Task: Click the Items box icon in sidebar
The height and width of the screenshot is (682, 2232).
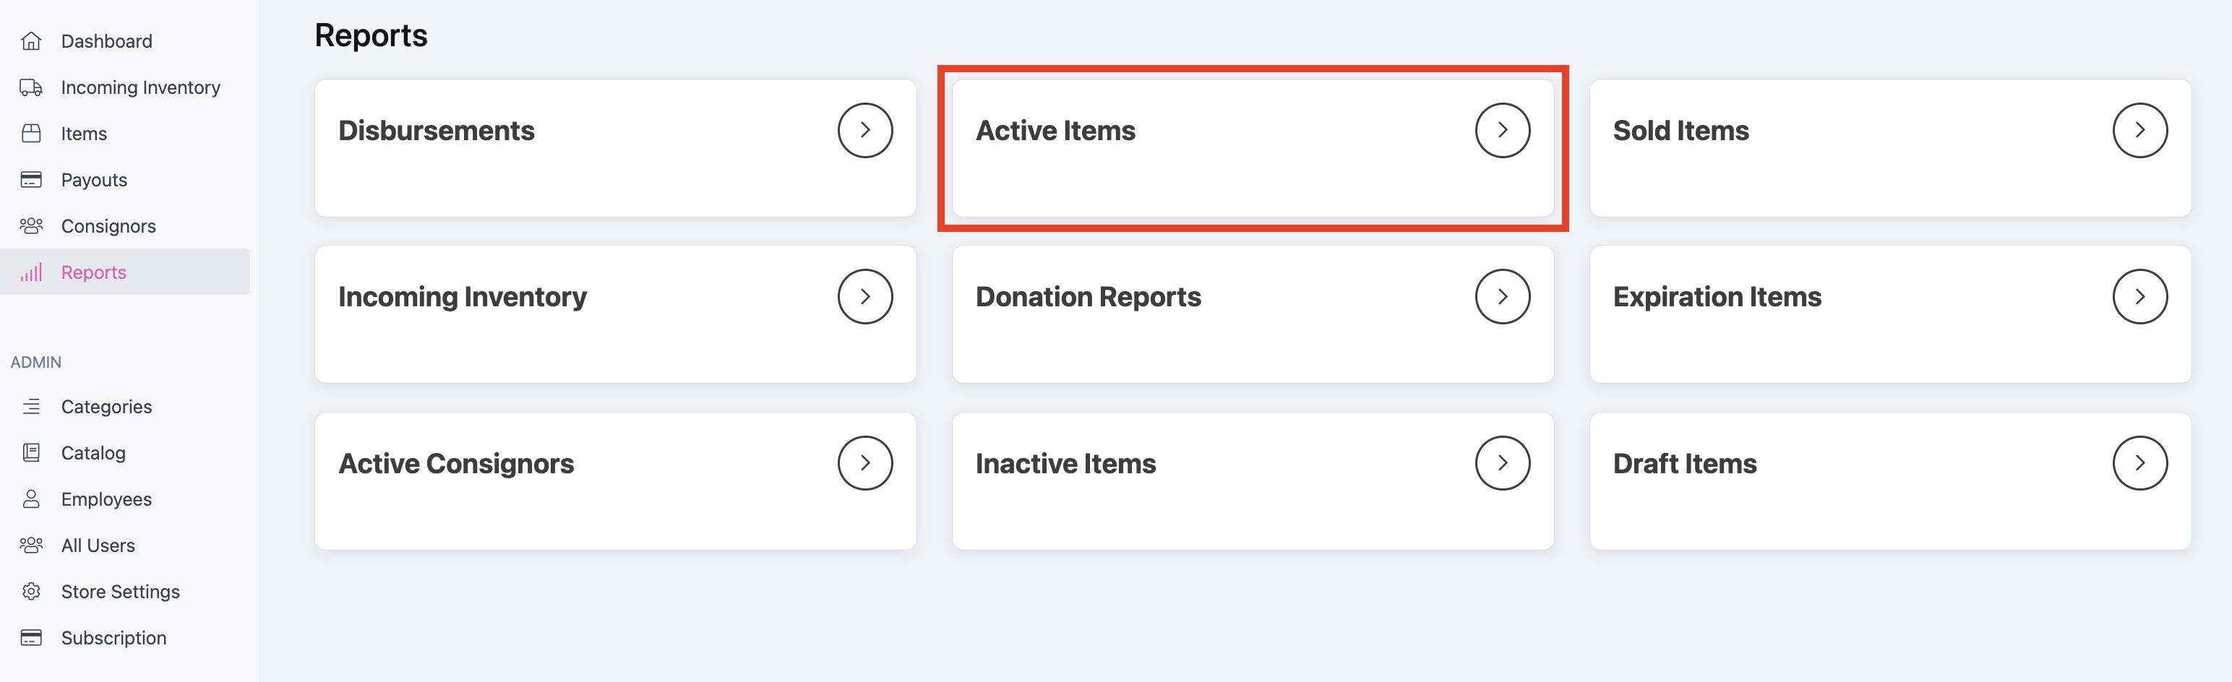Action: (x=31, y=134)
